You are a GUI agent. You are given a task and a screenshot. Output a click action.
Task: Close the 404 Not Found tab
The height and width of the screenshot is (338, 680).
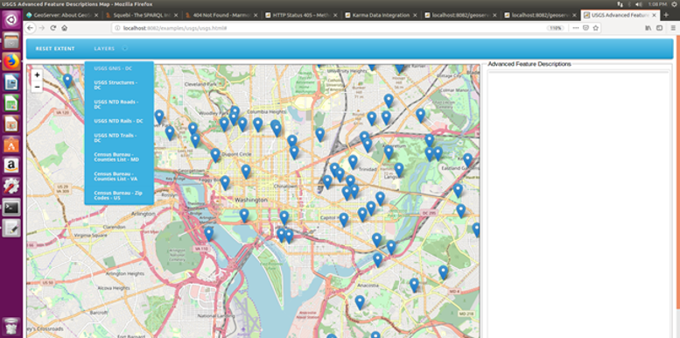coord(256,15)
